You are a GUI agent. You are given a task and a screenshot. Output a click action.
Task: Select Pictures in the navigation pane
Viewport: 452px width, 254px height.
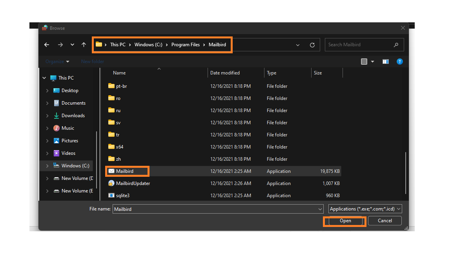coord(70,141)
